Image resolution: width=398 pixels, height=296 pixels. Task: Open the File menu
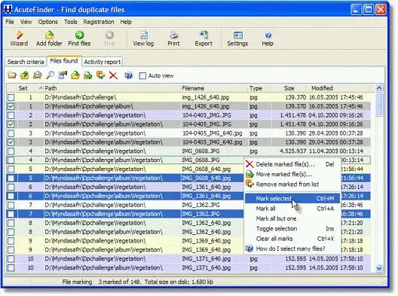pyautogui.click(x=10, y=22)
